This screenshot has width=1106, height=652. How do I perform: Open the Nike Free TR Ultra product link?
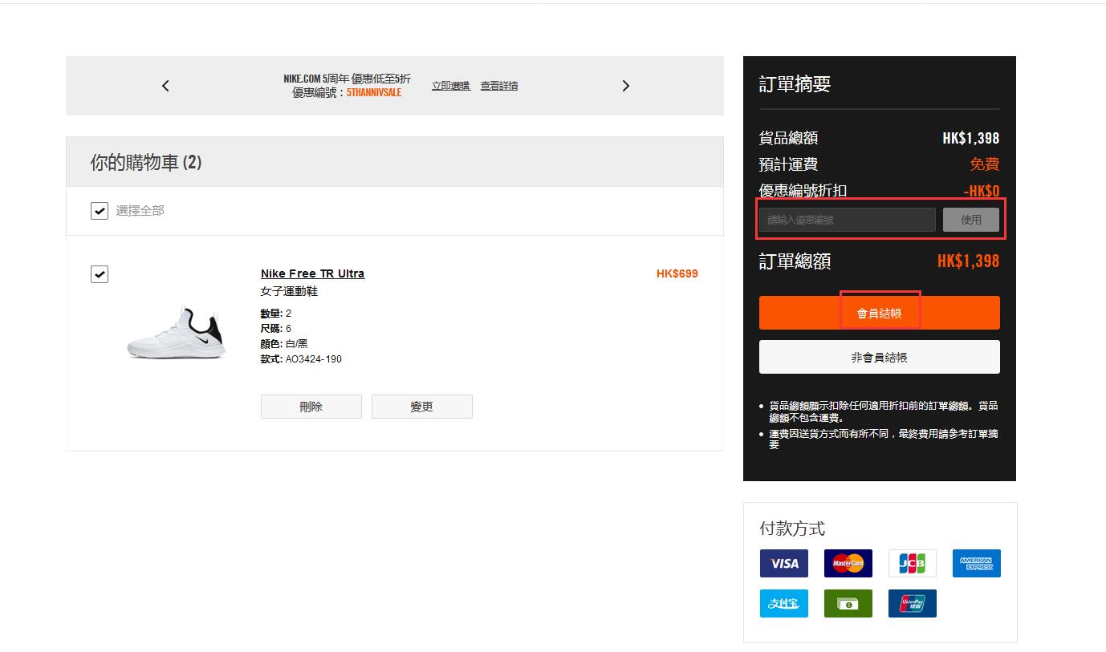click(x=312, y=273)
